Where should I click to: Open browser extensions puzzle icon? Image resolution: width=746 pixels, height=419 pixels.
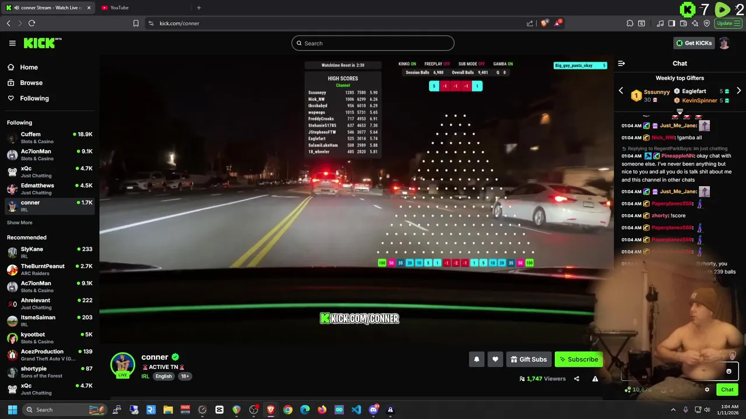pyautogui.click(x=630, y=23)
